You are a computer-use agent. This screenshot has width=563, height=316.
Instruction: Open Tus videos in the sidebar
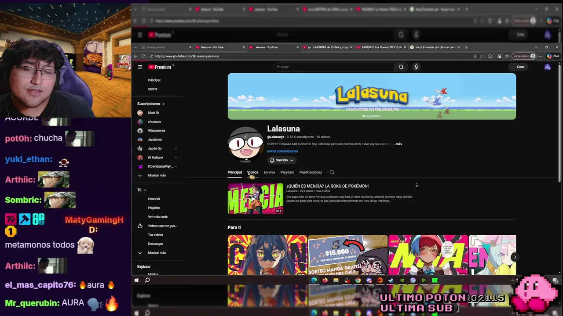155,235
